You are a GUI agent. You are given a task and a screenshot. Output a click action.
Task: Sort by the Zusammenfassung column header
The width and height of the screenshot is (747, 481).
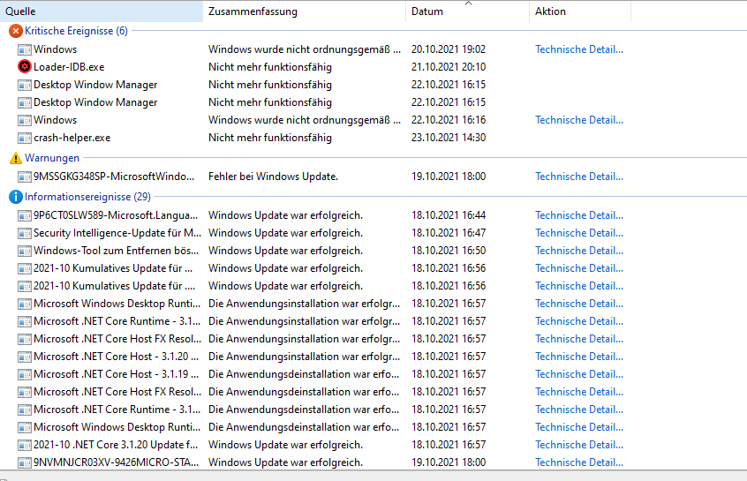[305, 11]
